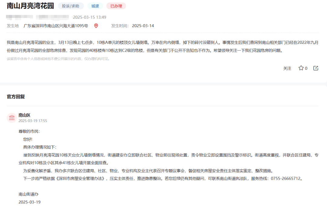Click the reply timestamp 2025-03-19 17:55
This screenshot has width=327, height=209.
33,121
